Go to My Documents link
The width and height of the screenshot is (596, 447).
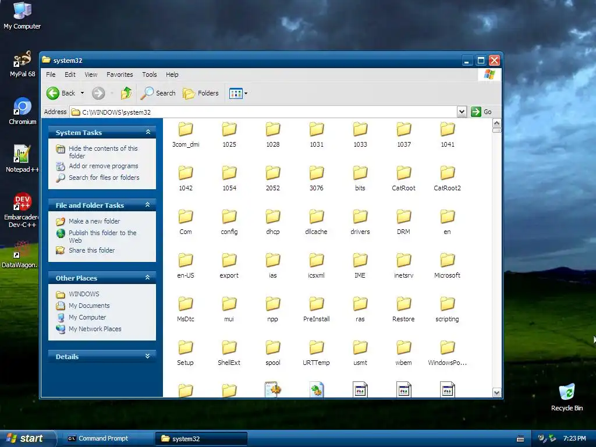(89, 306)
